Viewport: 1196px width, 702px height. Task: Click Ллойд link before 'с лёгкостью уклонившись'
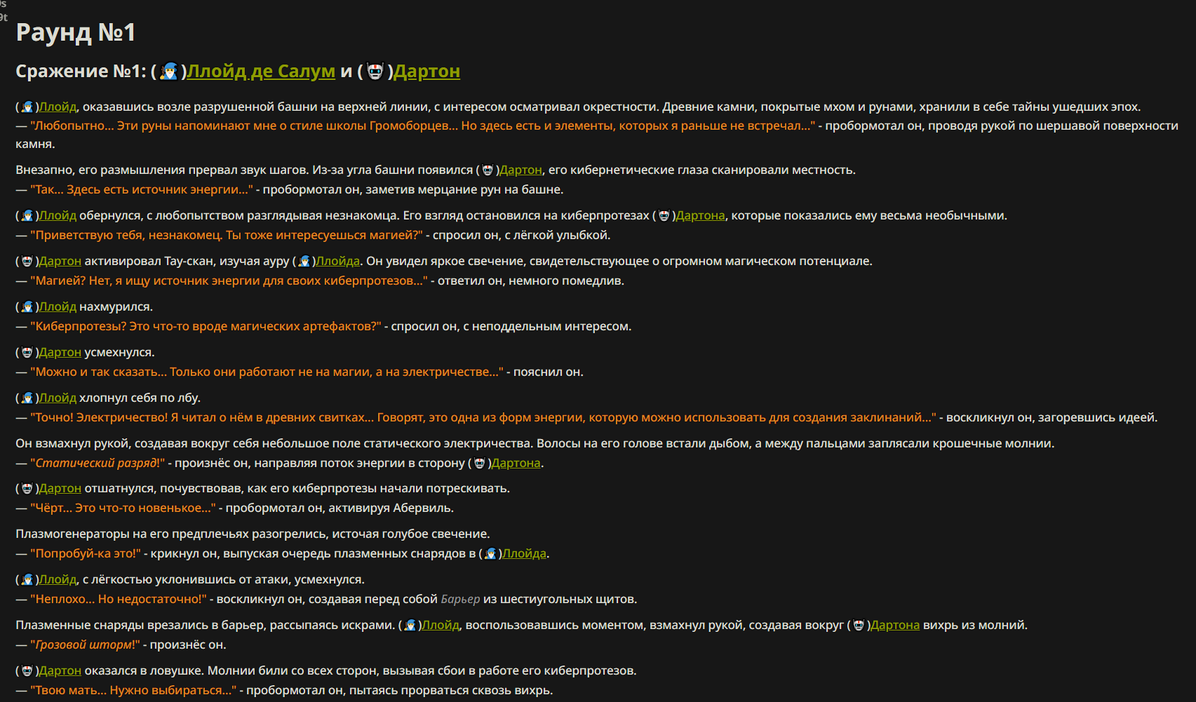58,579
